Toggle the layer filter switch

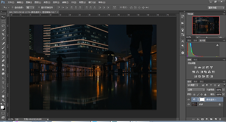click(x=224, y=85)
